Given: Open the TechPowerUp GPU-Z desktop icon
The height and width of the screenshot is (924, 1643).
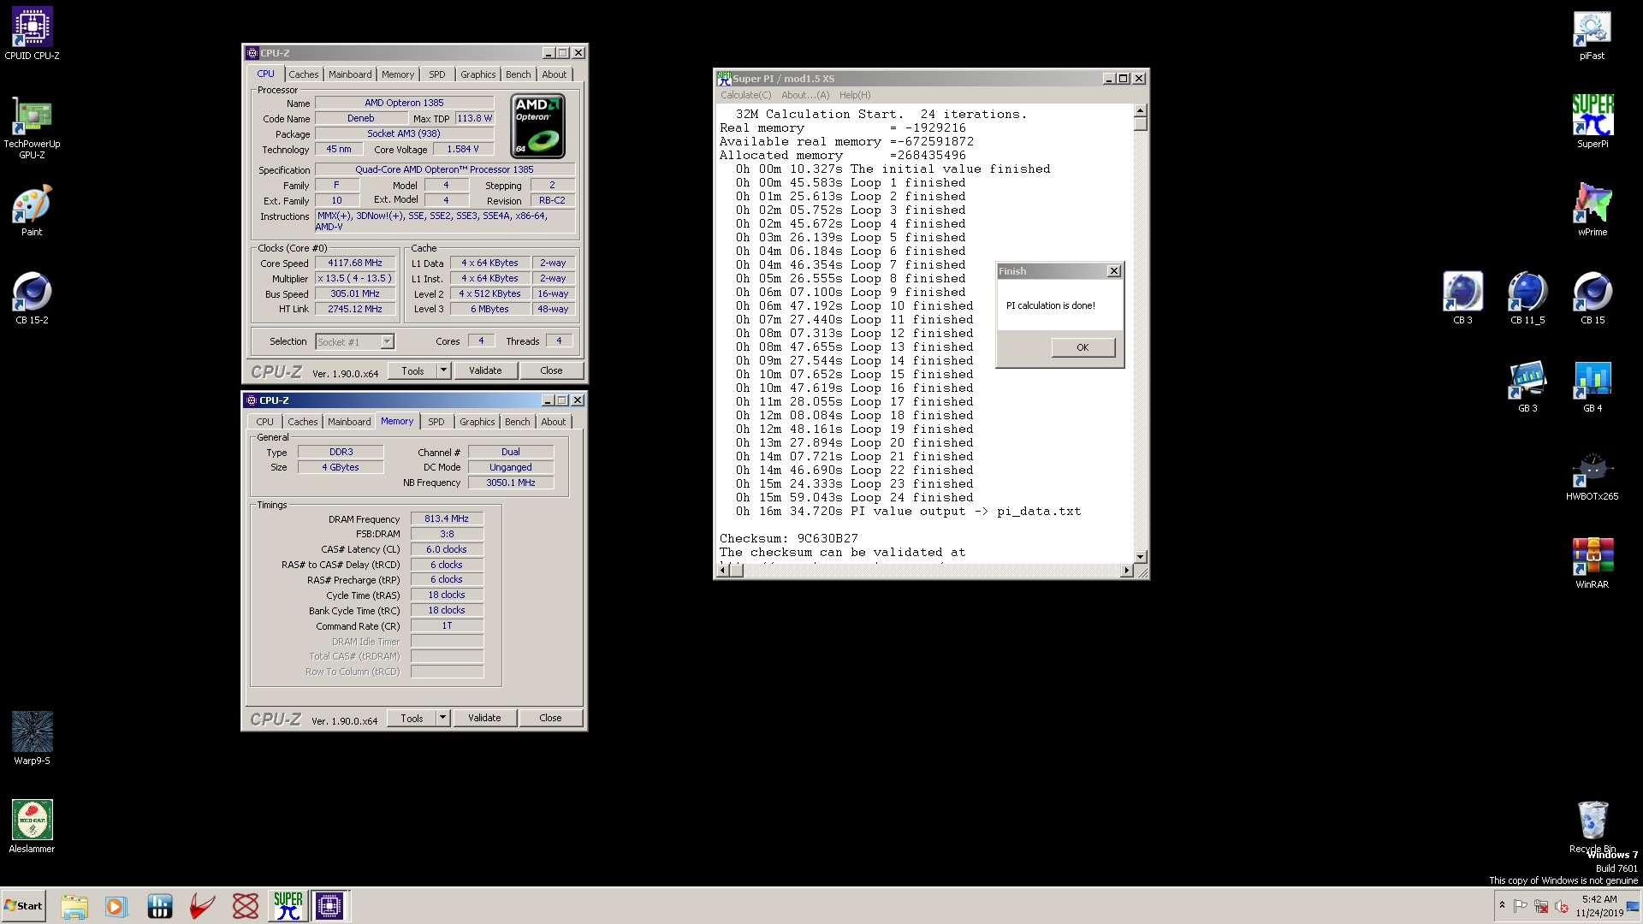Looking at the screenshot, I should (x=32, y=128).
